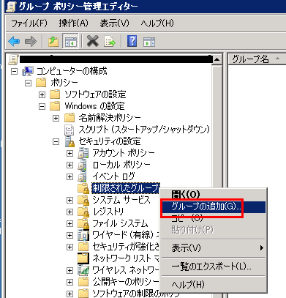
Task: Collapse the コンピューターの構成 node
Action: pyautogui.click(x=15, y=72)
